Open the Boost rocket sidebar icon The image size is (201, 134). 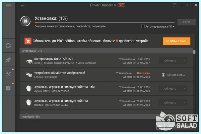click(x=8, y=60)
